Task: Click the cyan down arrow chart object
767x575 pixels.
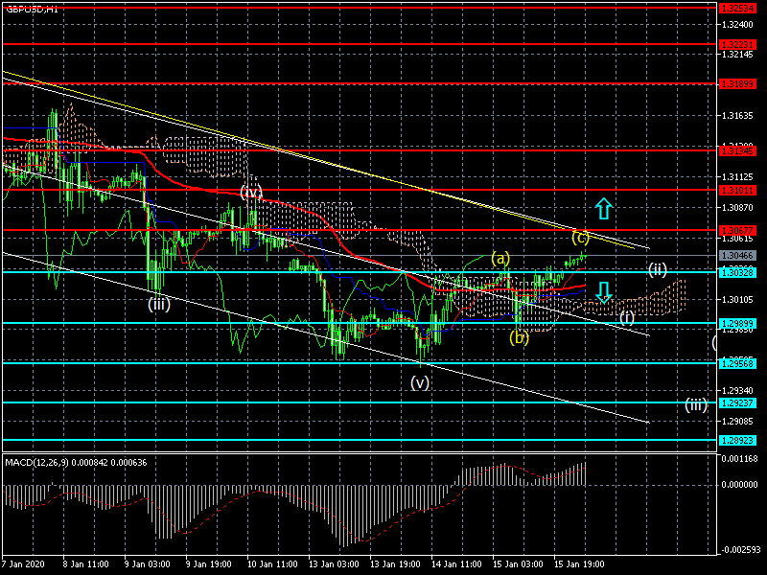Action: click(604, 293)
